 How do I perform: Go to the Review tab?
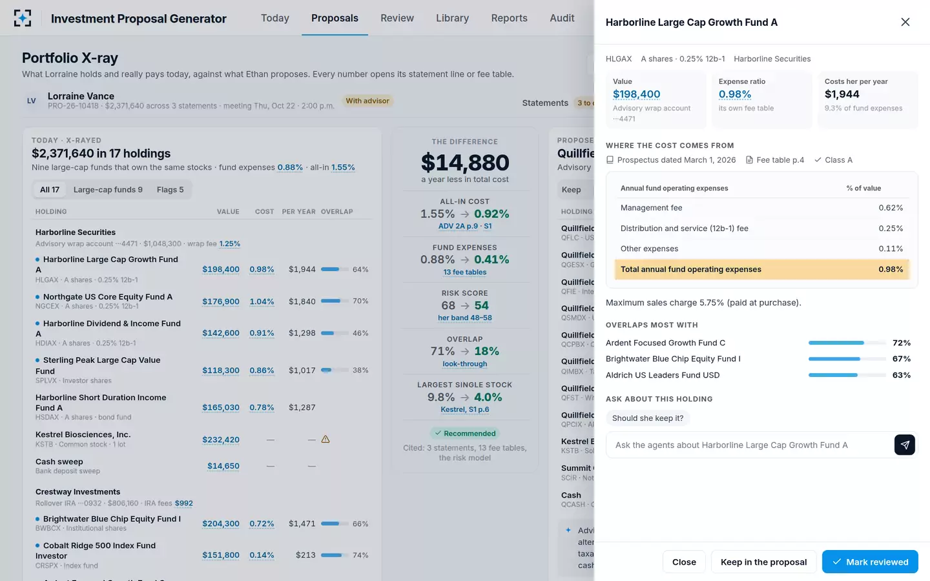tap(397, 18)
